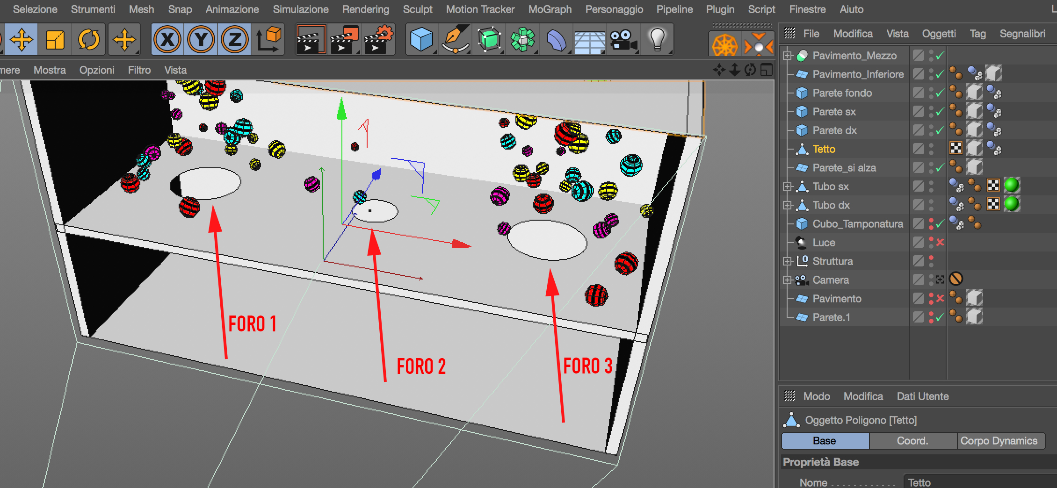Screen dimensions: 1057x488
Task: Disable the Pavimento_Mezzo object checkmark
Action: (940, 55)
